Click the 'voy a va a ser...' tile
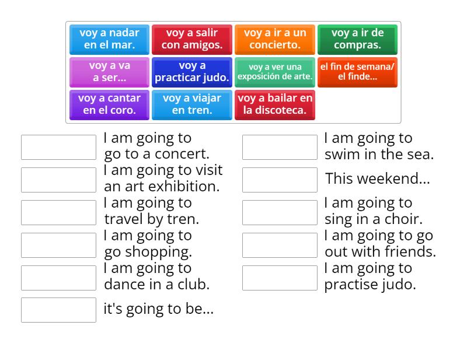 (x=109, y=72)
